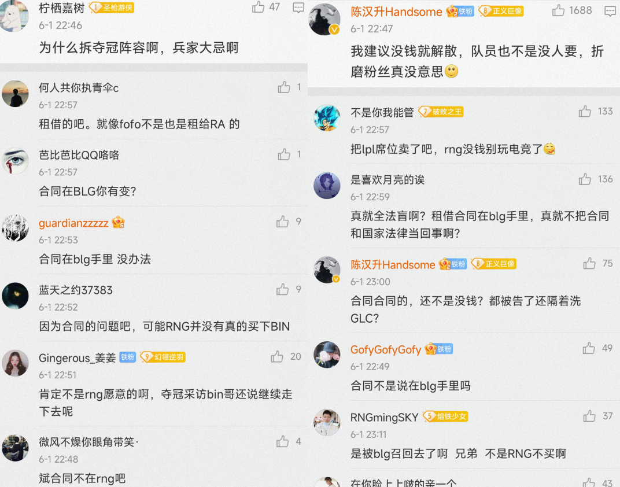
Task: Like RNGmingSKY's comment with 37 likes
Action: [x=589, y=416]
